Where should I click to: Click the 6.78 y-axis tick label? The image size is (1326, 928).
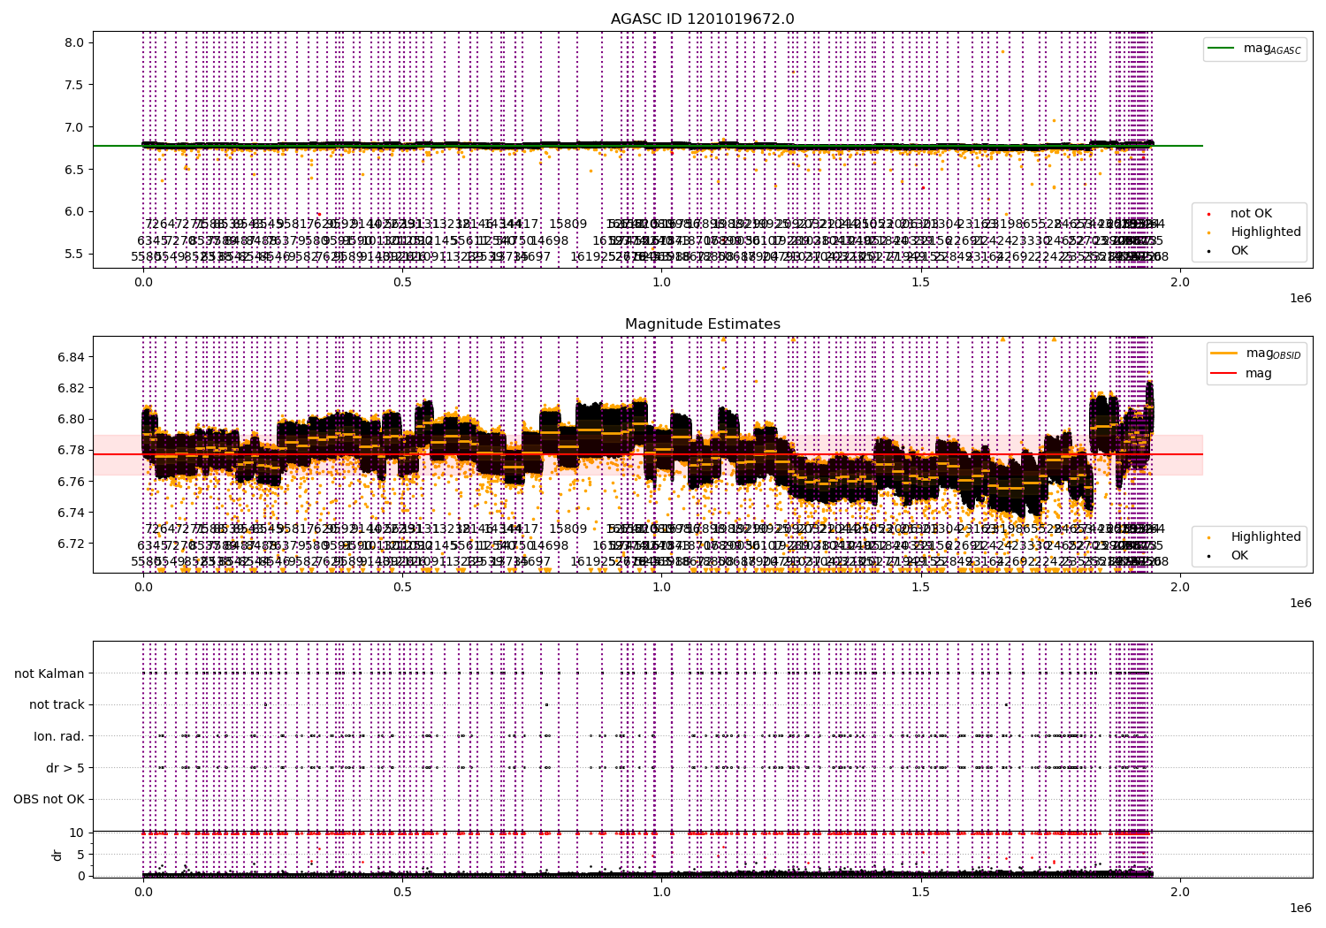[72, 450]
